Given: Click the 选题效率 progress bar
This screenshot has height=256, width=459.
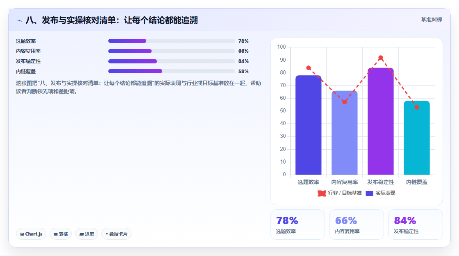Looking at the screenshot, I should tap(172, 41).
